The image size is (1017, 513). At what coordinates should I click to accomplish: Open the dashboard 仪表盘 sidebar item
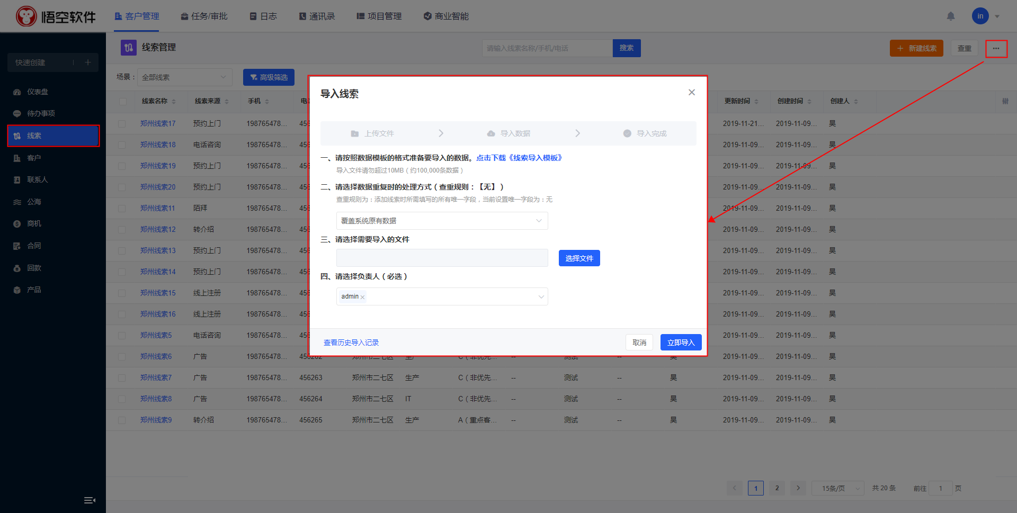point(37,92)
